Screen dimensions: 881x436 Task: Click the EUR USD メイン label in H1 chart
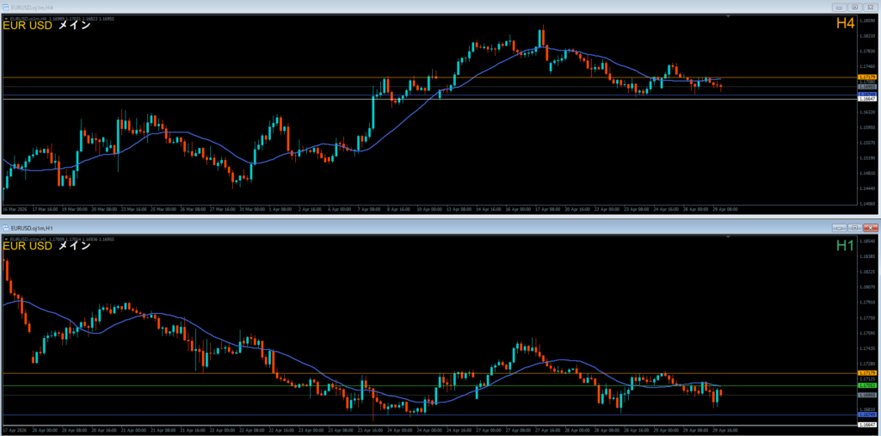[x=47, y=246]
